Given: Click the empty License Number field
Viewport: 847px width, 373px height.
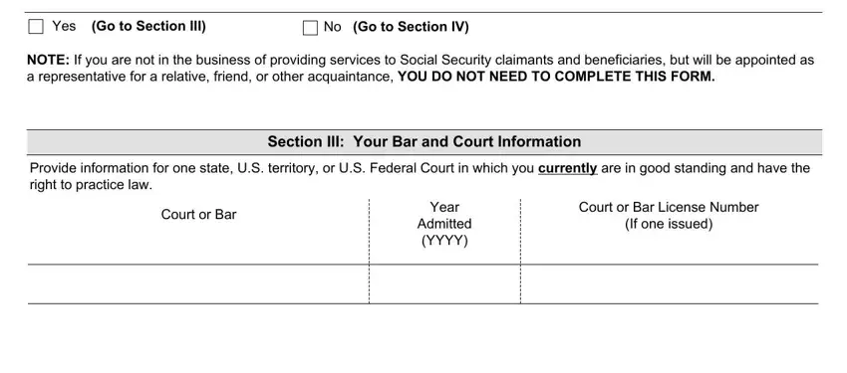Looking at the screenshot, I should pyautogui.click(x=670, y=284).
